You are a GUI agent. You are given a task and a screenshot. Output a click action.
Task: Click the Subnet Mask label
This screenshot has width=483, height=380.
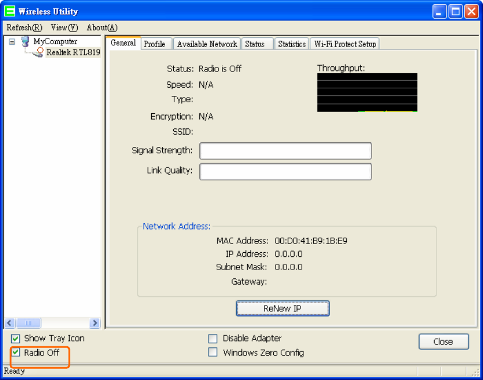(241, 267)
